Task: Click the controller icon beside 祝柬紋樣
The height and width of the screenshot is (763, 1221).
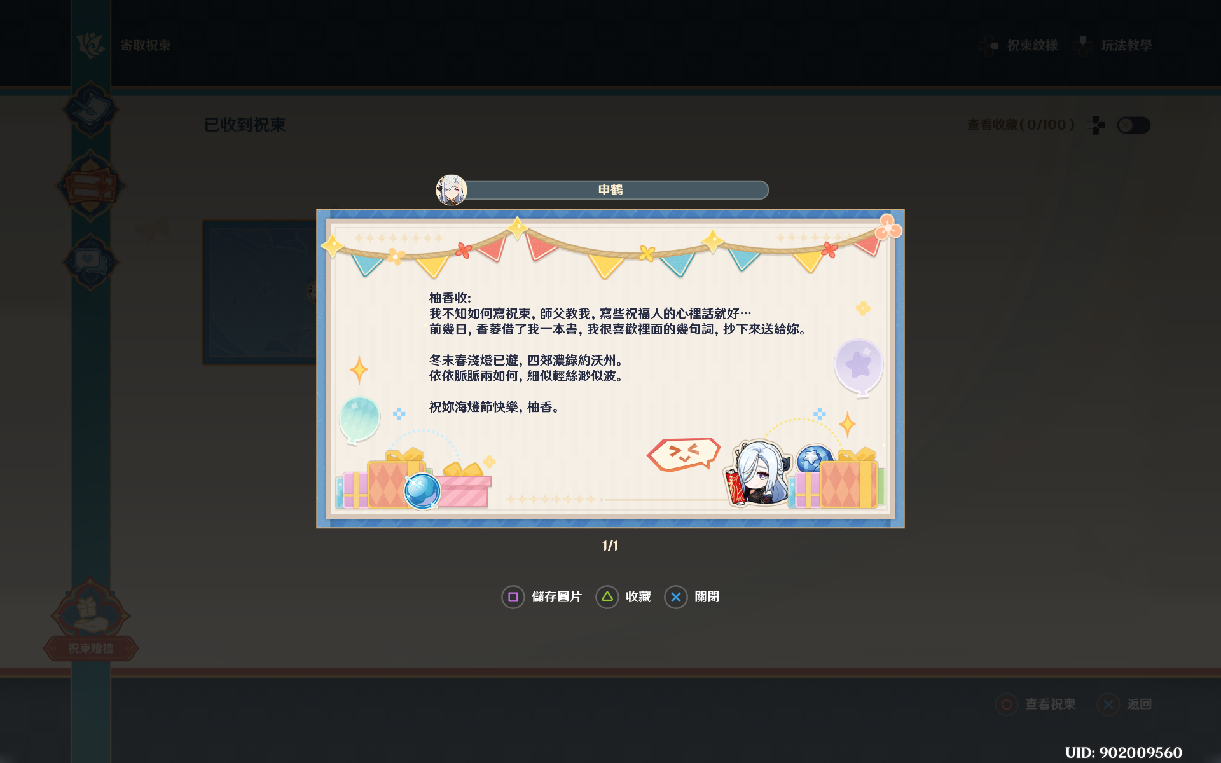Action: click(988, 46)
